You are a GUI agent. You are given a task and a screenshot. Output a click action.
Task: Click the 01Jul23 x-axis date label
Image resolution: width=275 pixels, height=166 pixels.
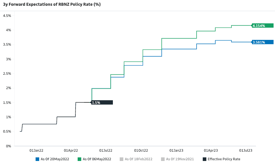tap(246, 151)
